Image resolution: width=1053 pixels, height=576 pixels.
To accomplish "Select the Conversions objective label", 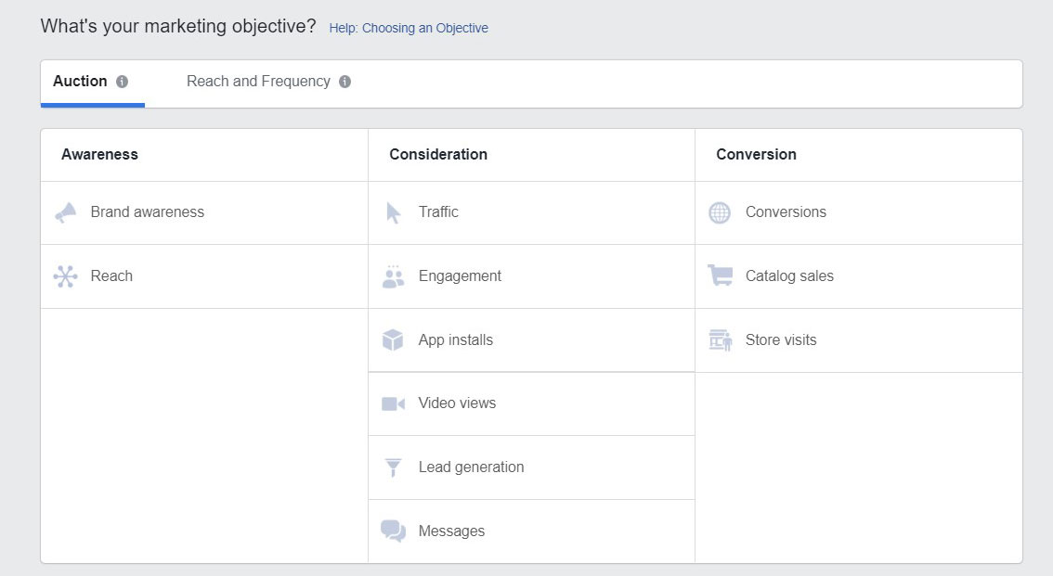I will pos(786,211).
